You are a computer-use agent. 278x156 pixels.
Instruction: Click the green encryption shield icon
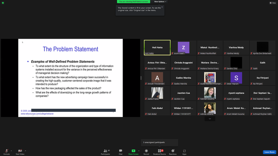pos(3,3)
